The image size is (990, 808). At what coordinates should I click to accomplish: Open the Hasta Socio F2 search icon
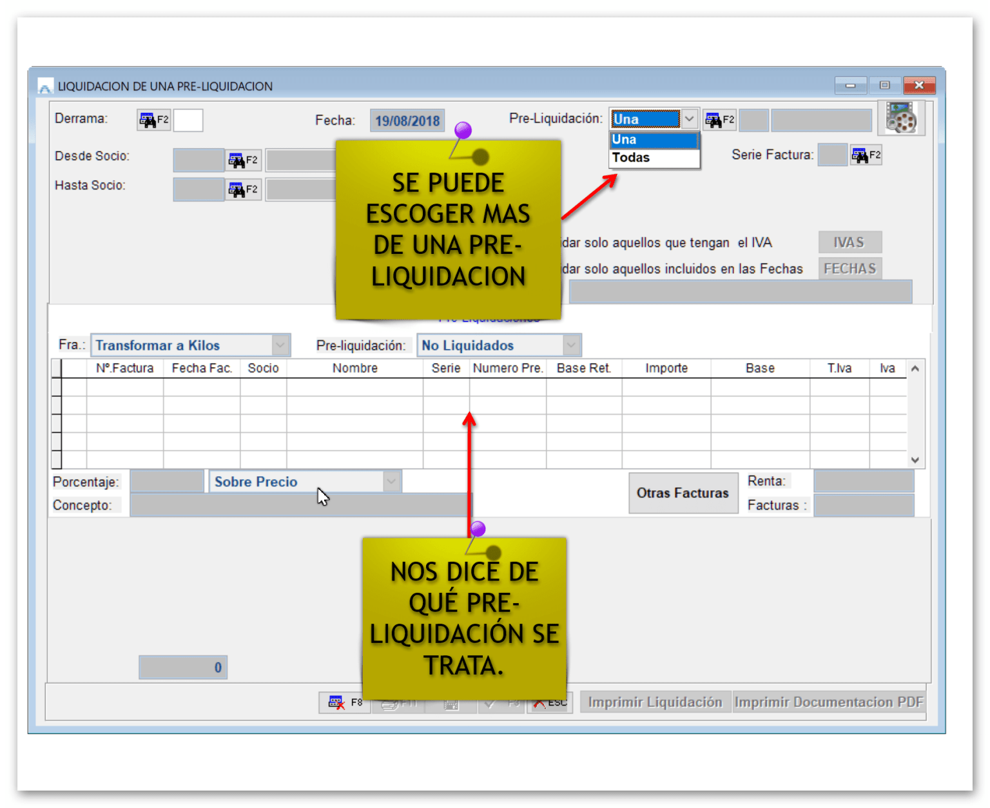(x=242, y=189)
